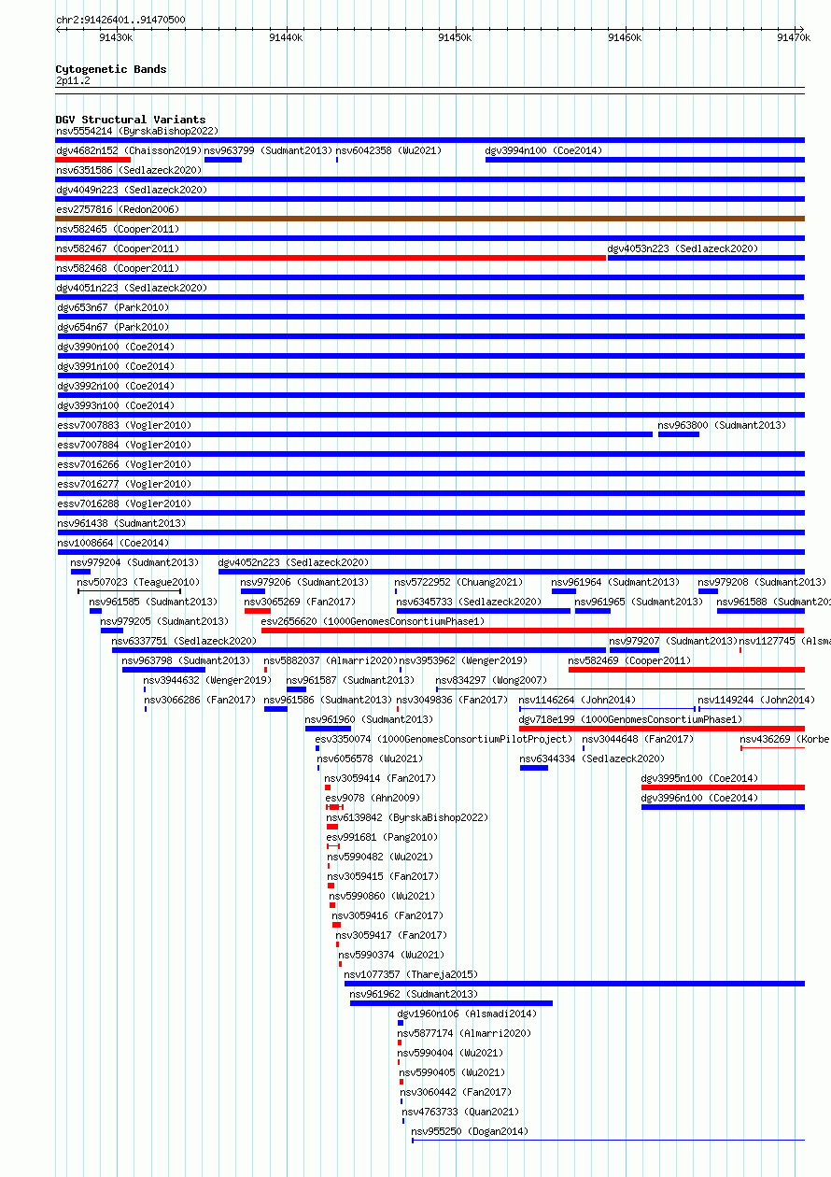Select nsv963800 (Sudmant2013) label
The image size is (831, 1177).
coord(722,425)
